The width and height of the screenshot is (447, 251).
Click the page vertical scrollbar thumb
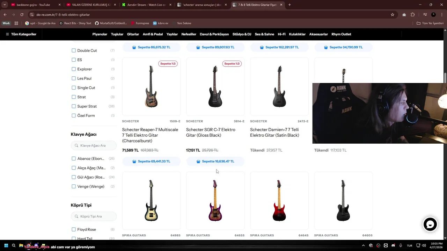[445, 78]
